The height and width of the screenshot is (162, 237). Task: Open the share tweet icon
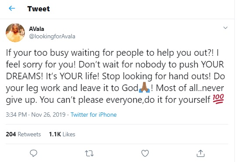(x=200, y=153)
